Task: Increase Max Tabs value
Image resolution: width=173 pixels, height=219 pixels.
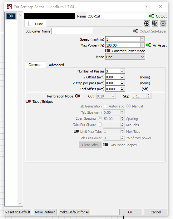Action: 122,130
